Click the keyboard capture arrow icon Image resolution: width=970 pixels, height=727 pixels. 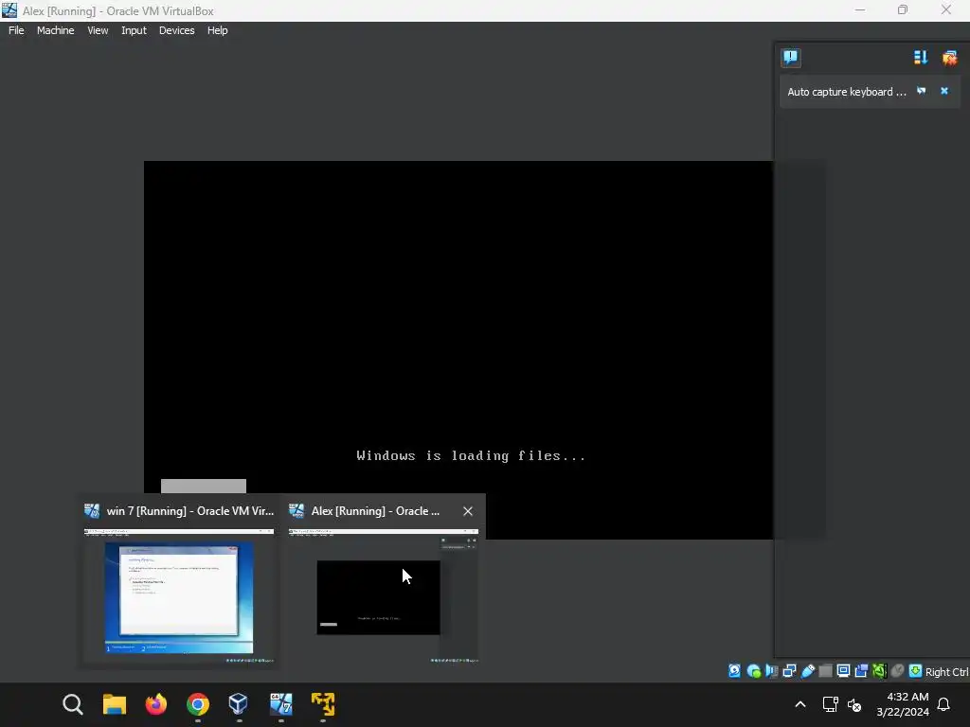click(x=916, y=671)
